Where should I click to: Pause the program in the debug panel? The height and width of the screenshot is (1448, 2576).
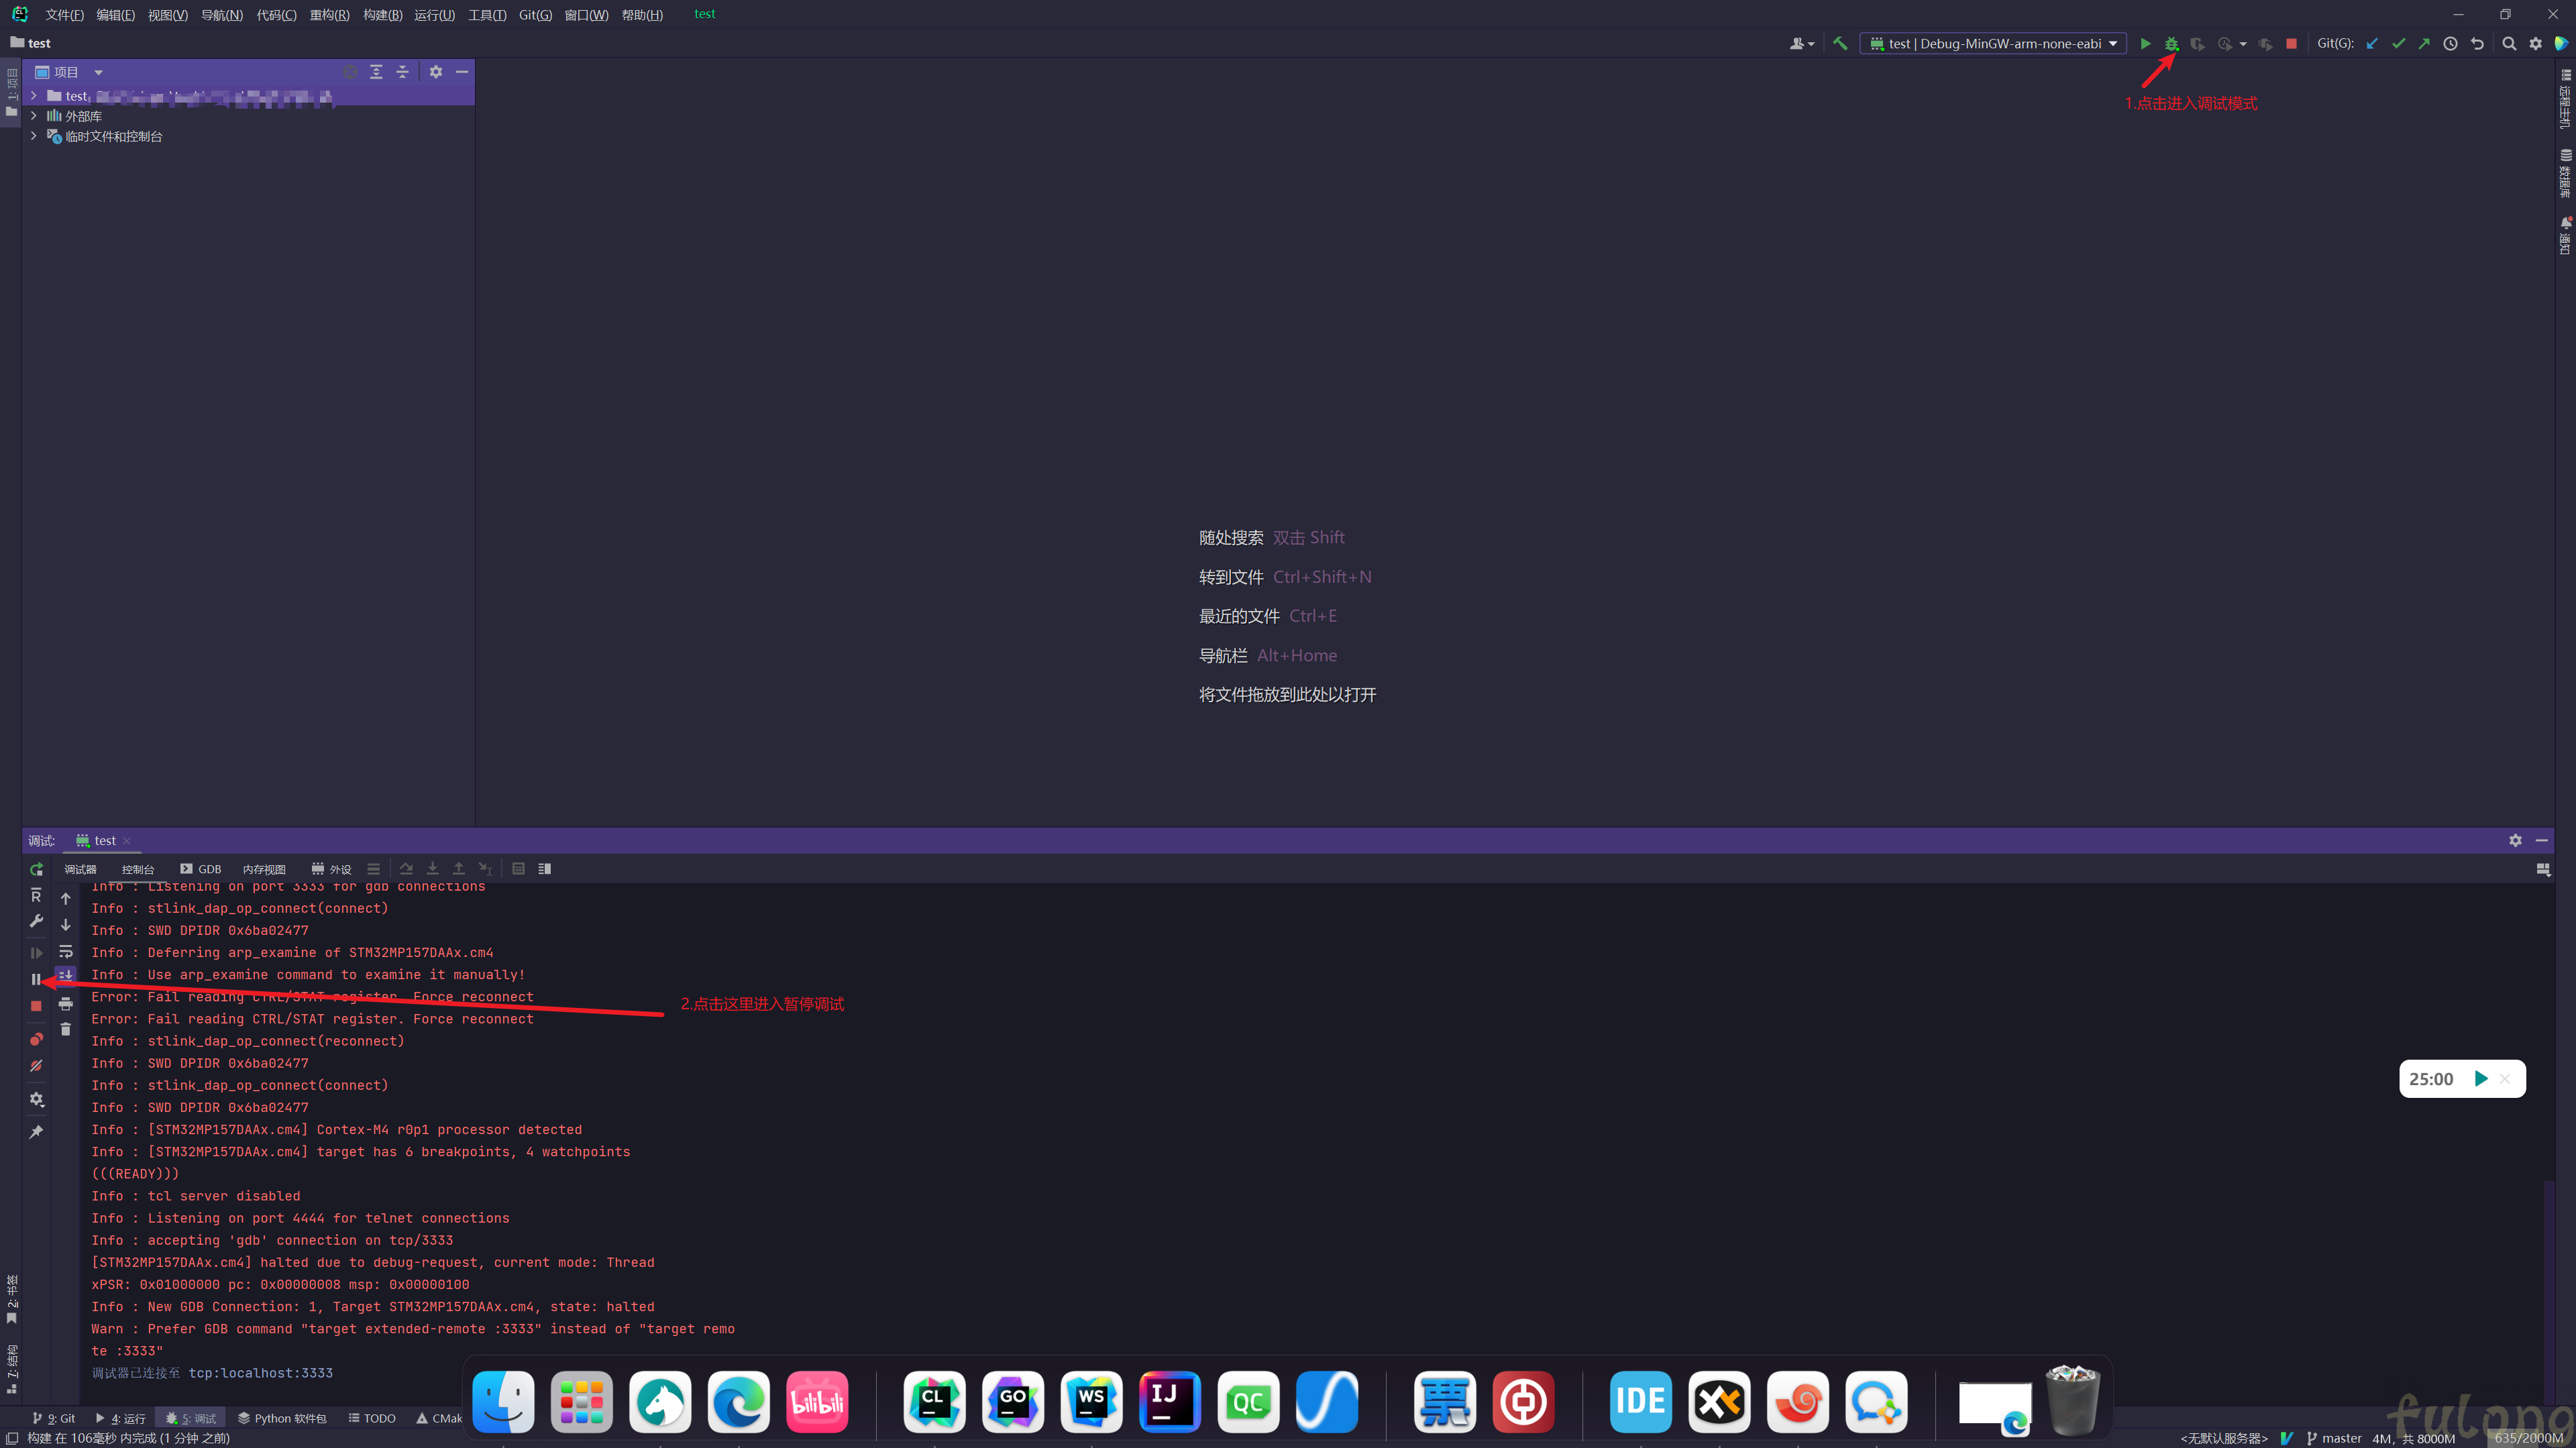pos(36,979)
